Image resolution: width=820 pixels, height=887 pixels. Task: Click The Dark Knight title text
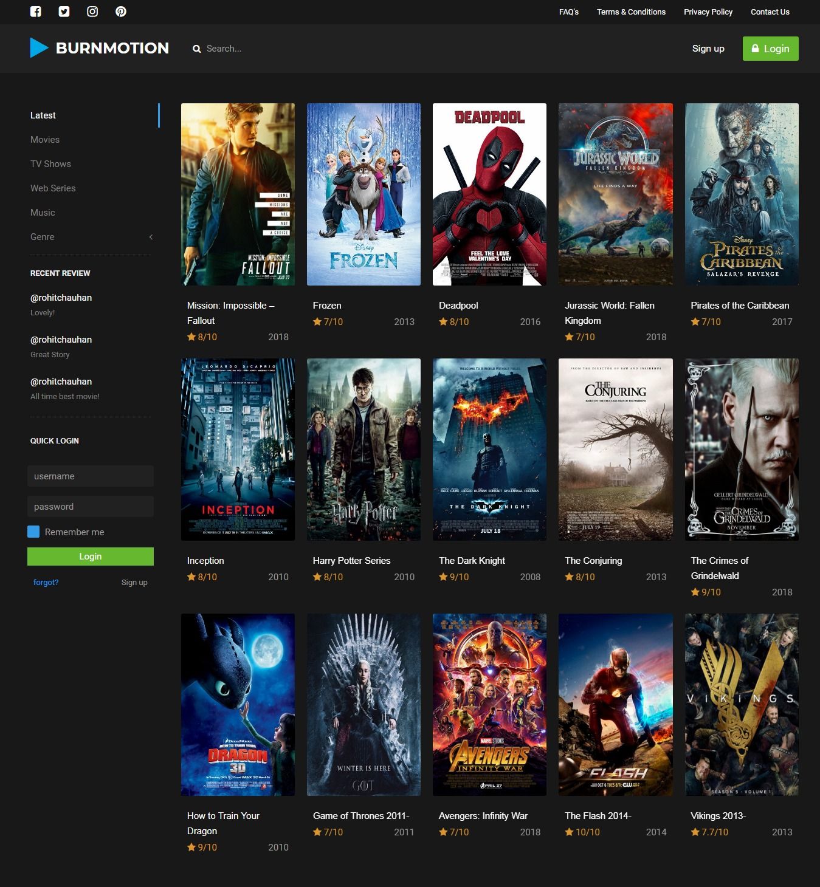[x=472, y=561]
